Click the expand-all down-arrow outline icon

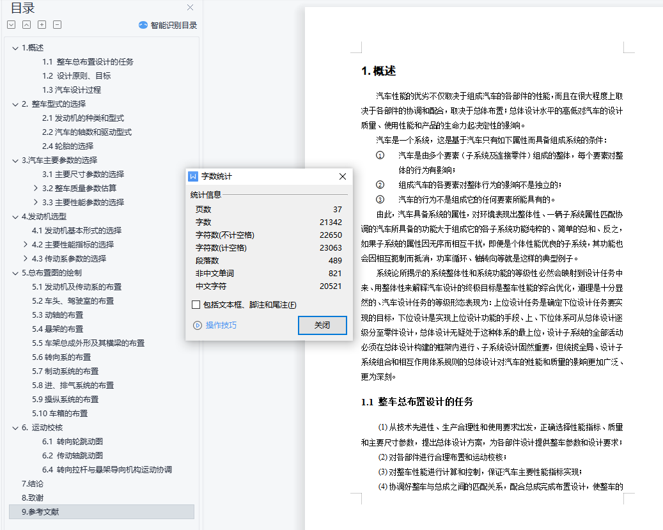11,25
